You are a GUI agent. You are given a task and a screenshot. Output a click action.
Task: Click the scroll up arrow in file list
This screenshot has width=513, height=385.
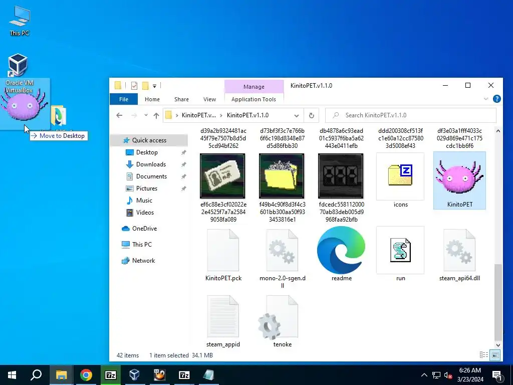pos(498,131)
